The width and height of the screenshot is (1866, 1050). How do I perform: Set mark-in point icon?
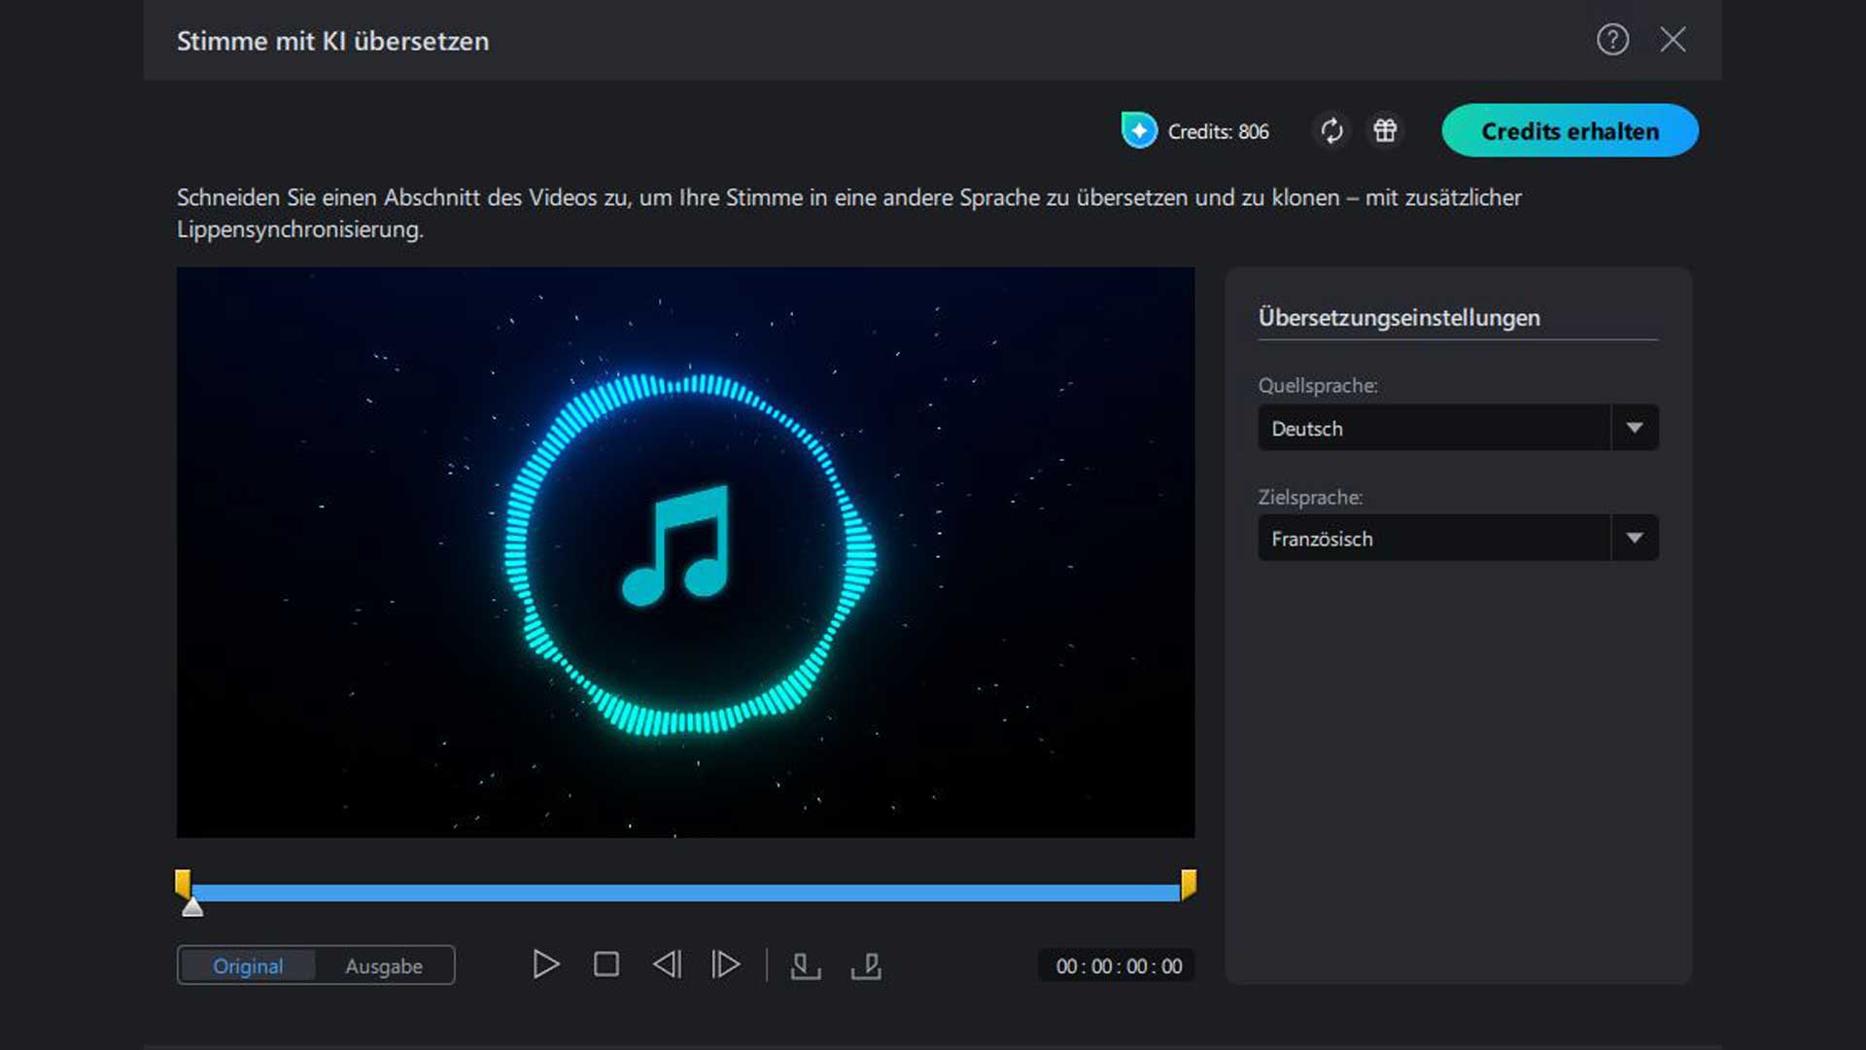tap(805, 965)
